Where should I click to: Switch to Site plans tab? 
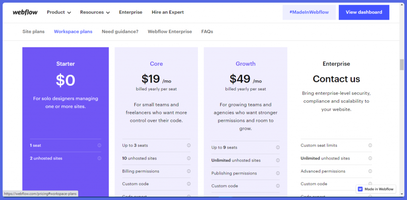click(x=33, y=32)
